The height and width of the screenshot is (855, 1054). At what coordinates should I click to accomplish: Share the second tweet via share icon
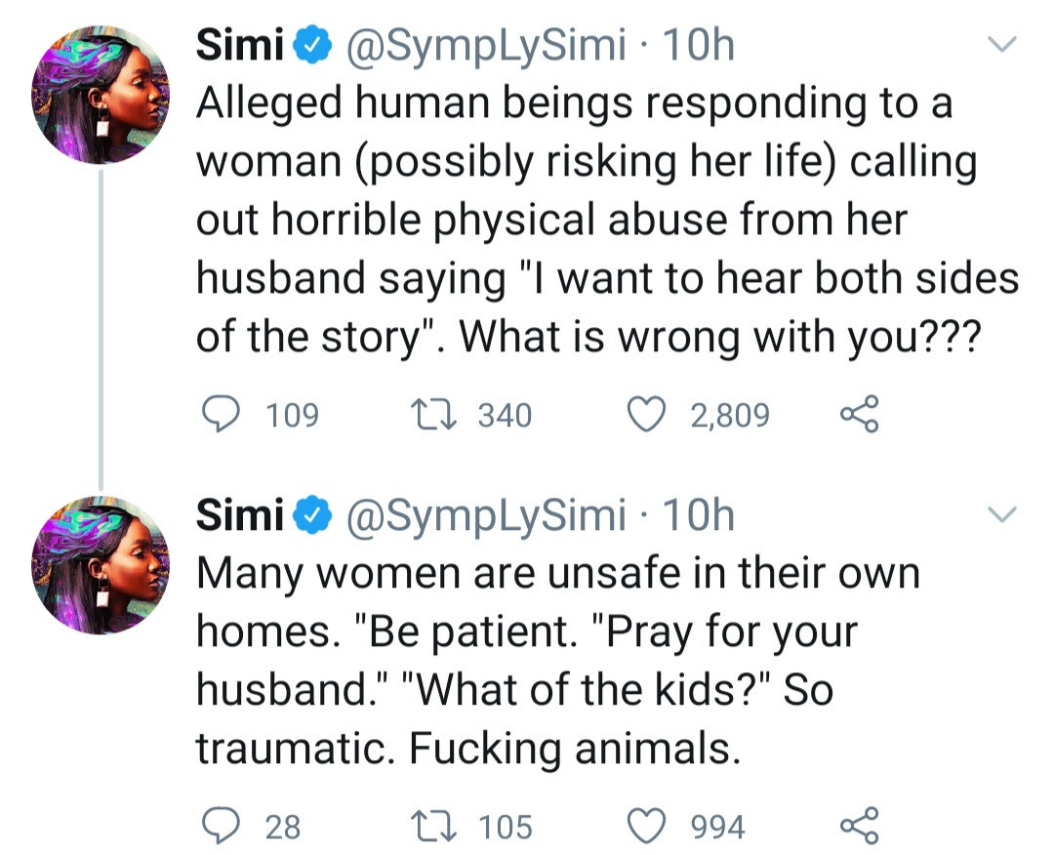[x=859, y=826]
